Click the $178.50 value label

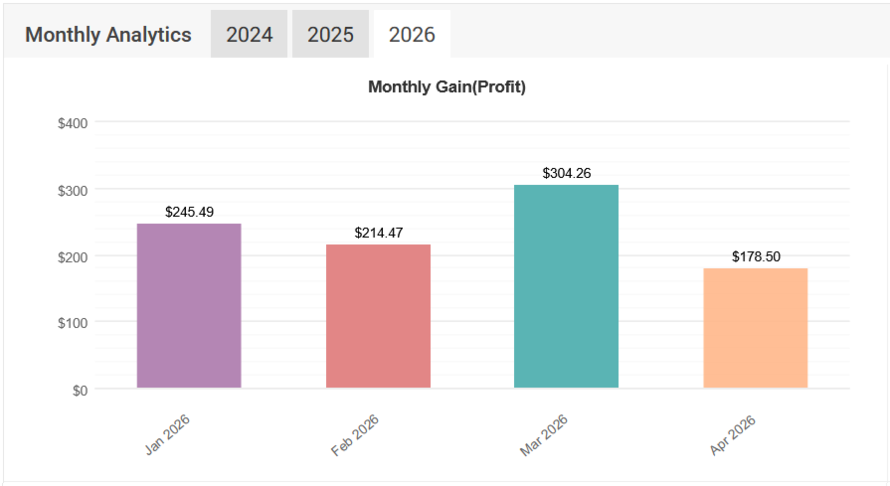coord(756,256)
